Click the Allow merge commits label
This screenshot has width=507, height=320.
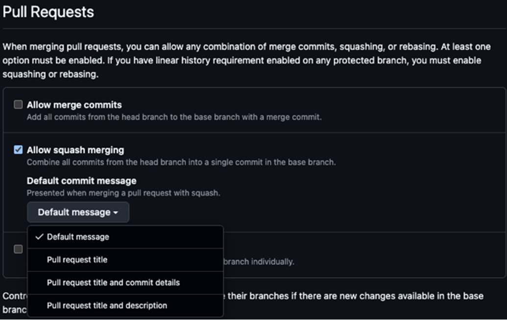click(x=74, y=105)
